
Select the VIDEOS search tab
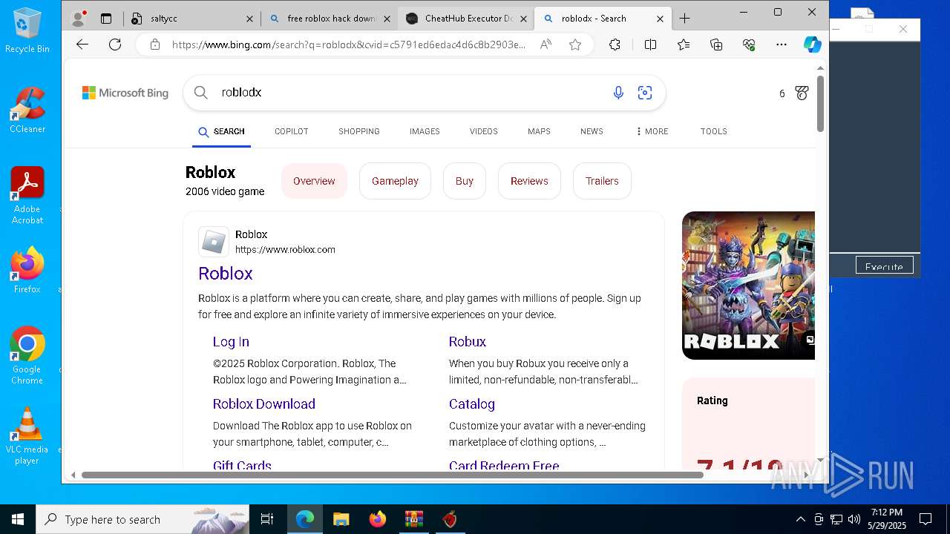tap(483, 131)
